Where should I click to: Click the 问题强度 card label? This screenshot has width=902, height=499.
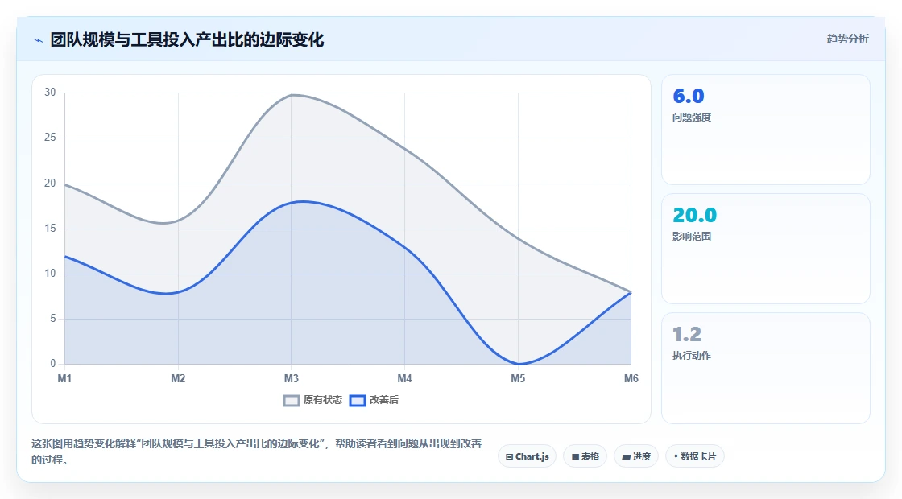tap(692, 118)
